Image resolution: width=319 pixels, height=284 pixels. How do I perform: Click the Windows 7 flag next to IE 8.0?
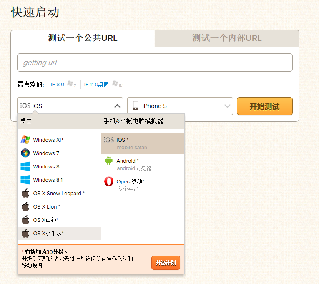coord(70,83)
